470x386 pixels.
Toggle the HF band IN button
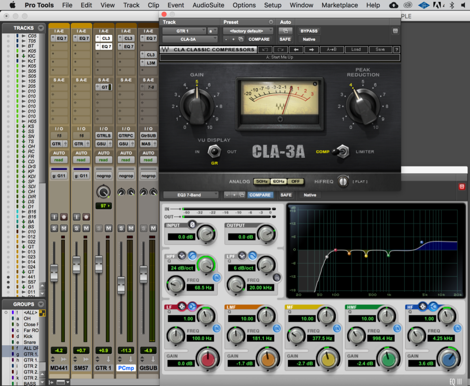[x=457, y=328]
